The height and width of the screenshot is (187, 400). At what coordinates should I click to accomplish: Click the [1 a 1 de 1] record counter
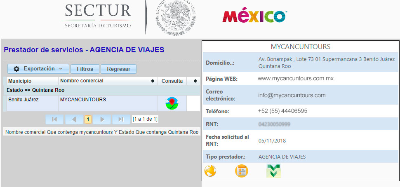click(x=145, y=119)
